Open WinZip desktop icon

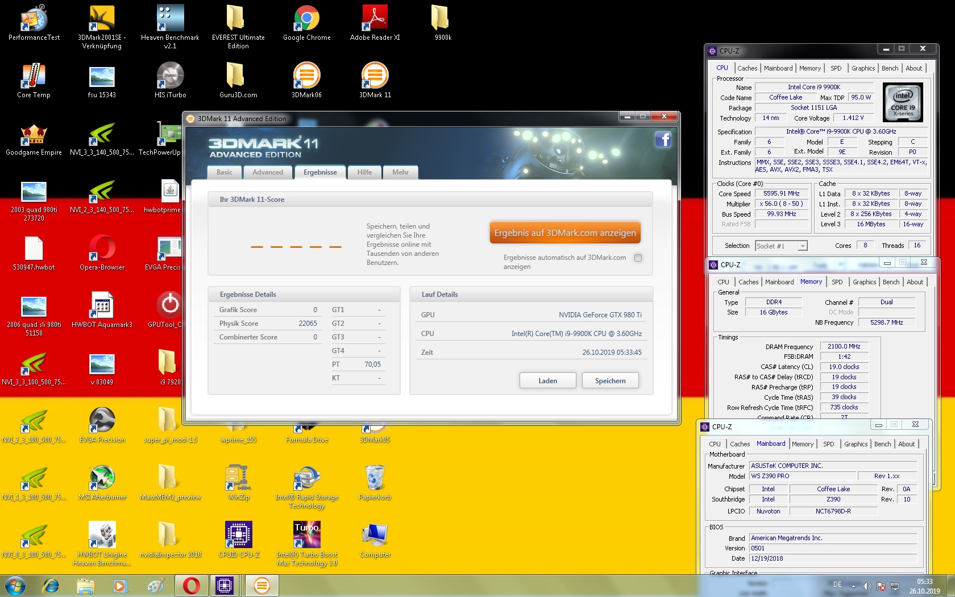click(x=238, y=483)
